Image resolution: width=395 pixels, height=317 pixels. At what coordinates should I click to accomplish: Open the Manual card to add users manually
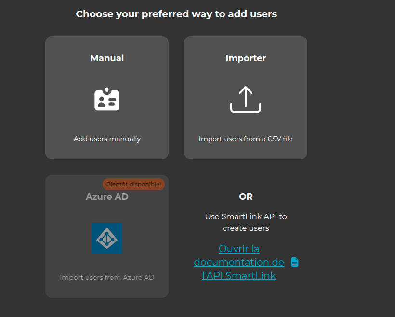pos(106,97)
